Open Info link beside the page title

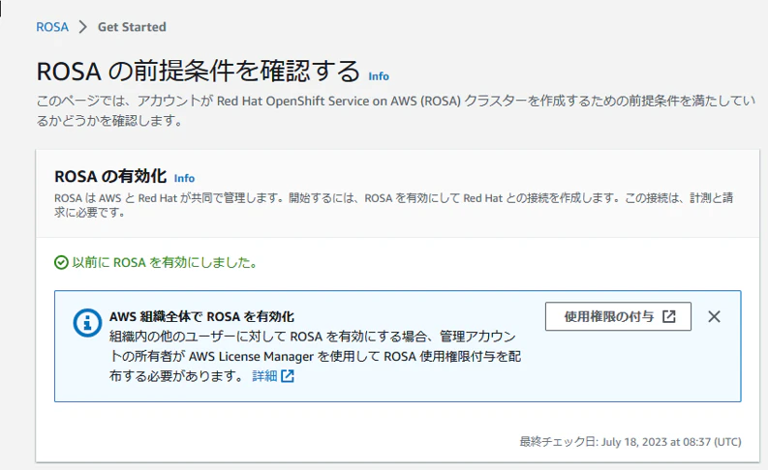(379, 76)
